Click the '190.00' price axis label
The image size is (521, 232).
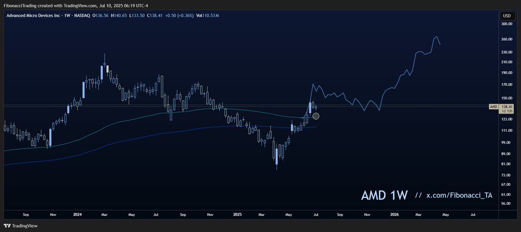[x=507, y=73]
